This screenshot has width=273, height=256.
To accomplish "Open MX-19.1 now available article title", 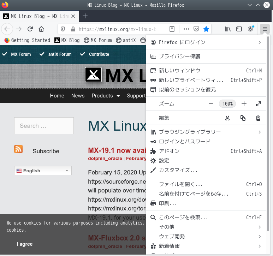I will [x=117, y=150].
